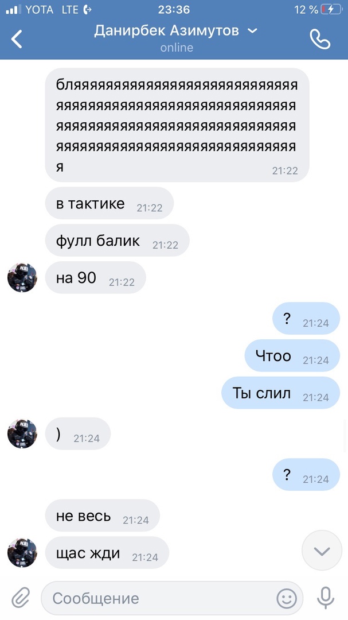Select the "в тактике" message bubble
348x620 pixels.
click(x=110, y=203)
